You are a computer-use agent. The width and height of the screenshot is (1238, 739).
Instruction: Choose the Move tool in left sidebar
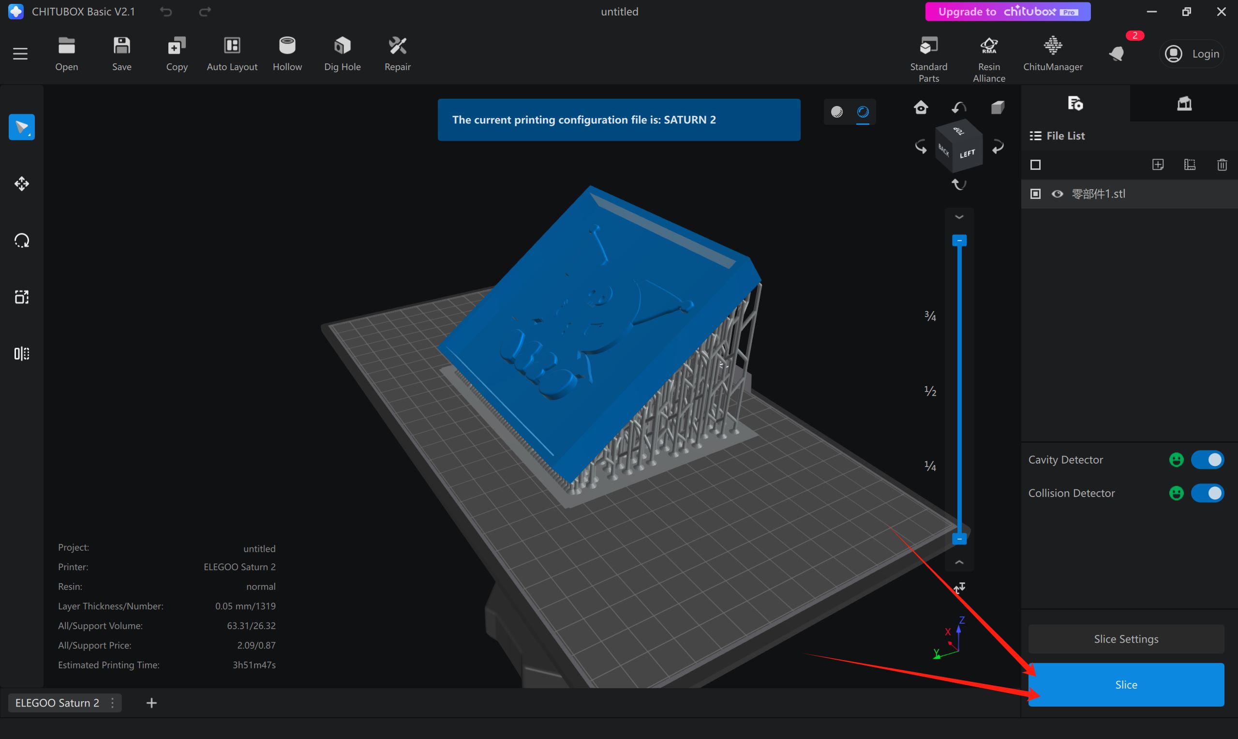(x=22, y=184)
